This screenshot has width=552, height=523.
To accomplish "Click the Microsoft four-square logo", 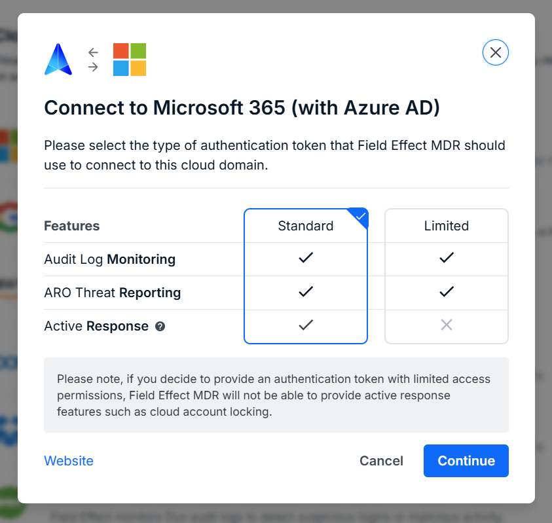I will [130, 60].
